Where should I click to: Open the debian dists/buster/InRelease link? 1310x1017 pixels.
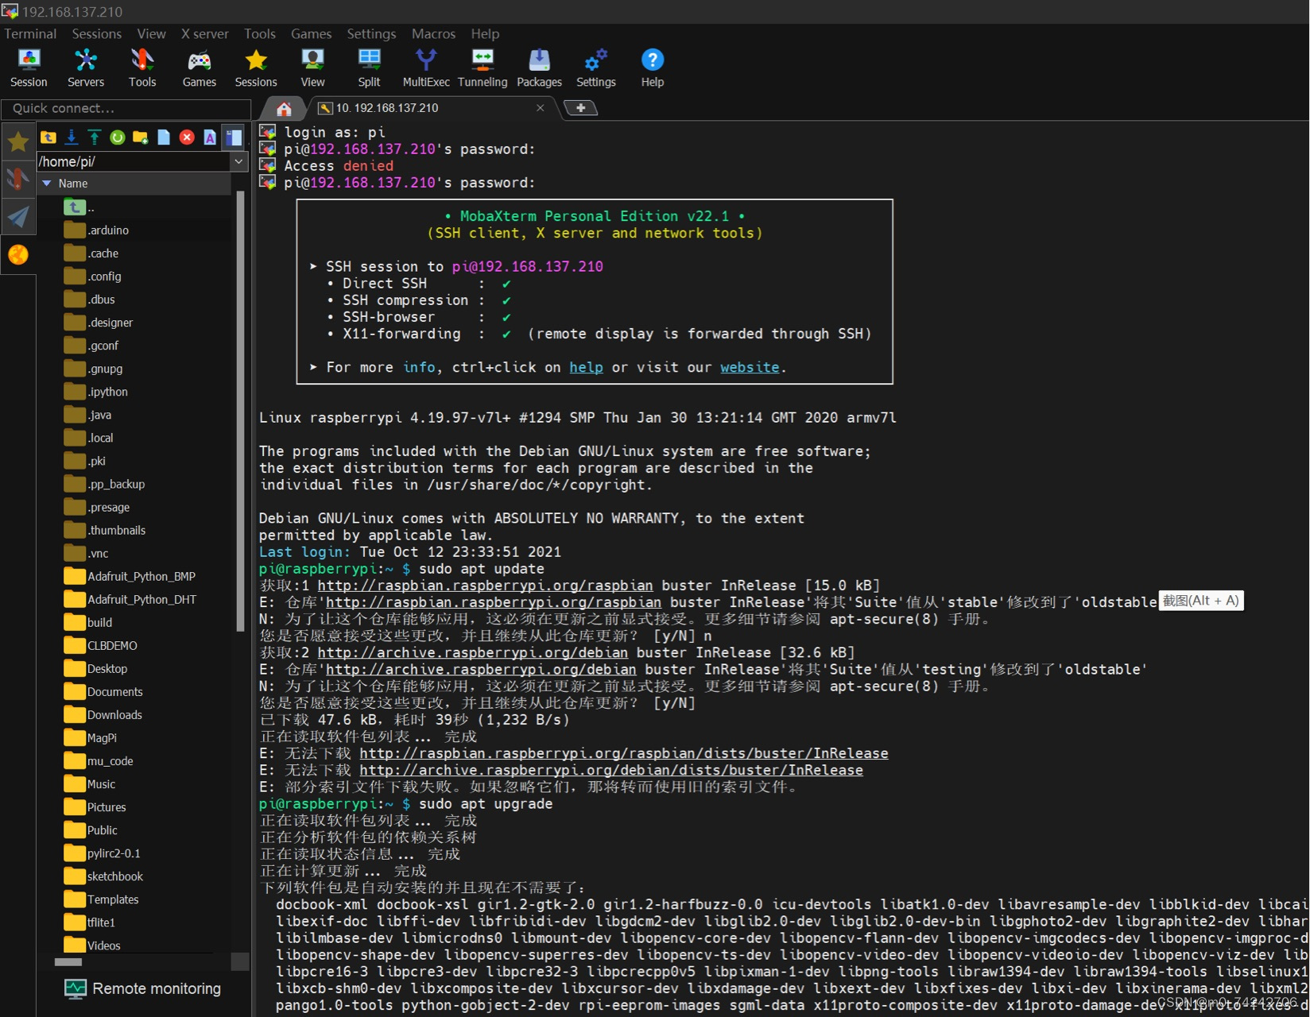coord(611,770)
